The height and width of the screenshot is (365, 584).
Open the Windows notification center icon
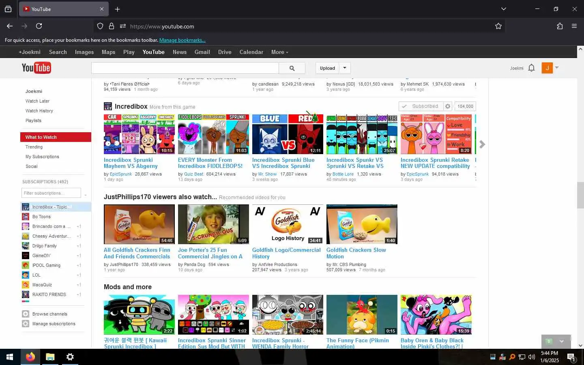point(571,357)
